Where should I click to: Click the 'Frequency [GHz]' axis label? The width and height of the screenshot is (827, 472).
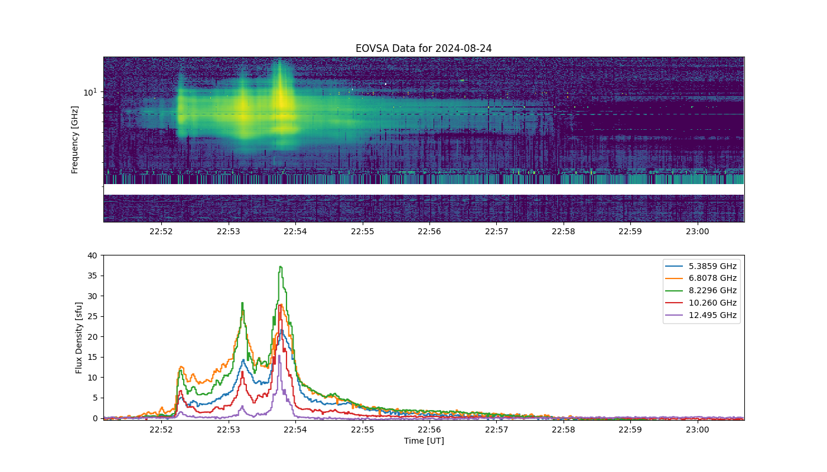[75, 140]
